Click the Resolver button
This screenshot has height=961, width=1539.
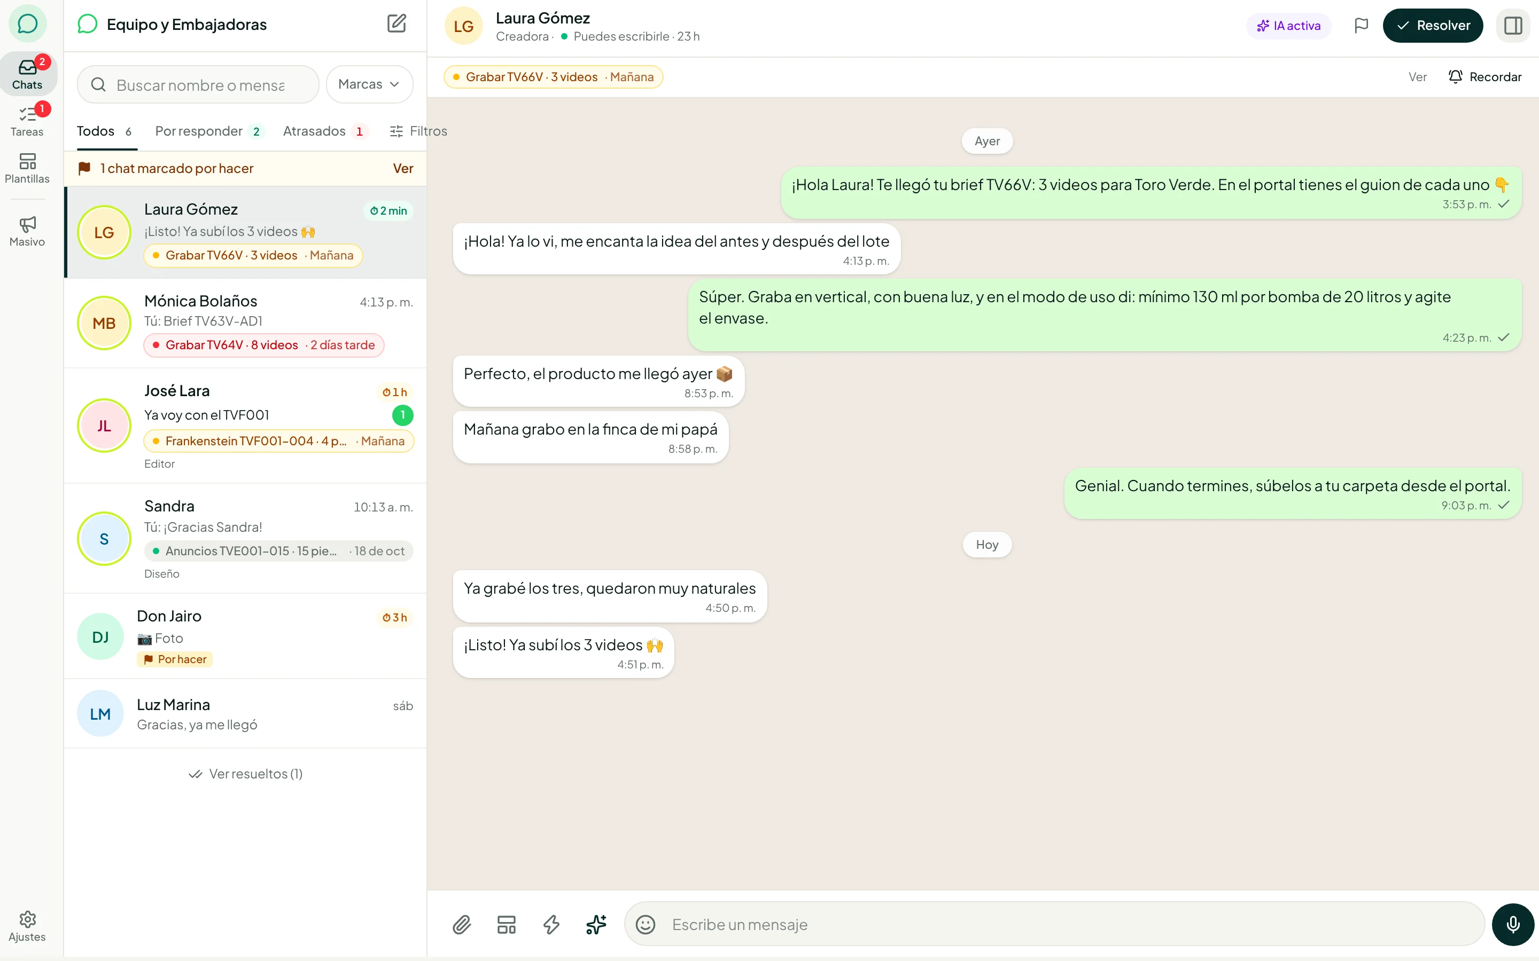coord(1433,26)
